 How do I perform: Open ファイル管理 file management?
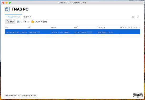pyautogui.click(x=39, y=22)
